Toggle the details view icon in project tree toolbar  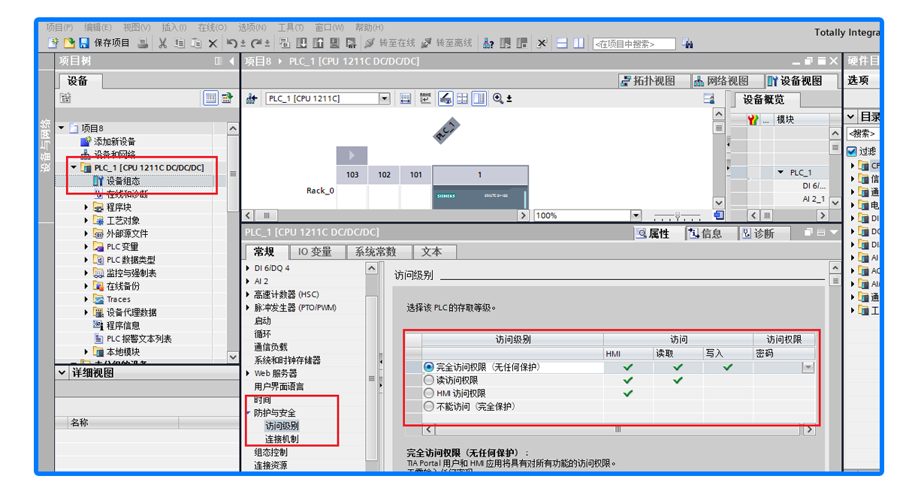click(x=210, y=98)
